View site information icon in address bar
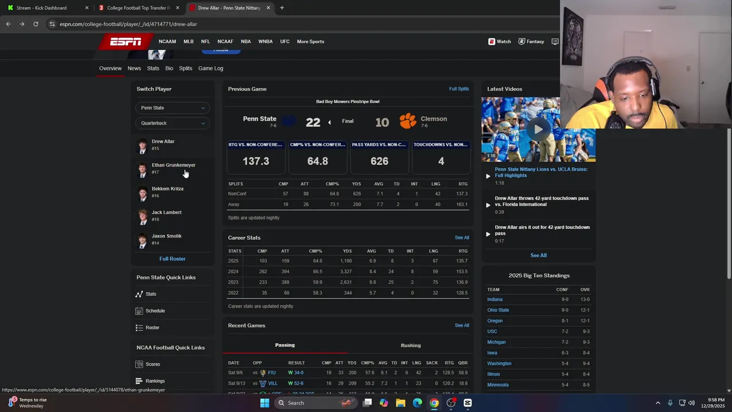 [52, 24]
